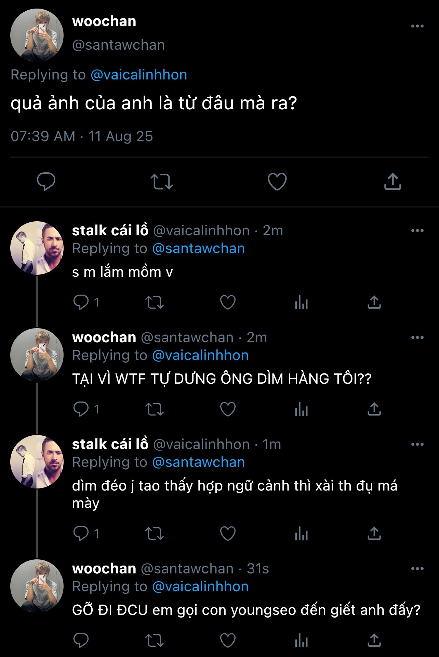Open more options on "dìm đéo j" reply
The image size is (439, 657).
[417, 444]
